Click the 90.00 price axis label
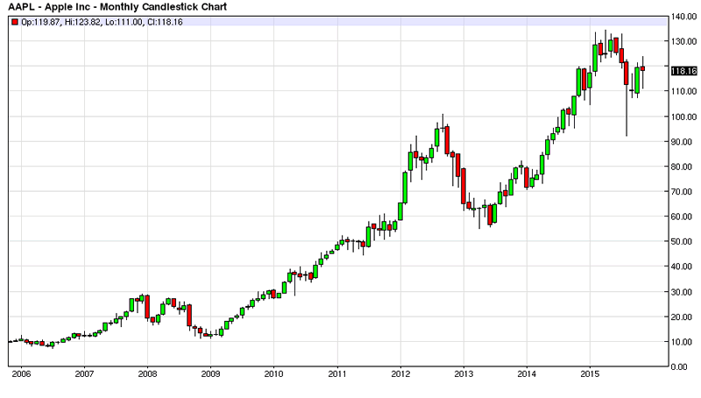Viewport: 701px width, 398px height. [x=682, y=142]
